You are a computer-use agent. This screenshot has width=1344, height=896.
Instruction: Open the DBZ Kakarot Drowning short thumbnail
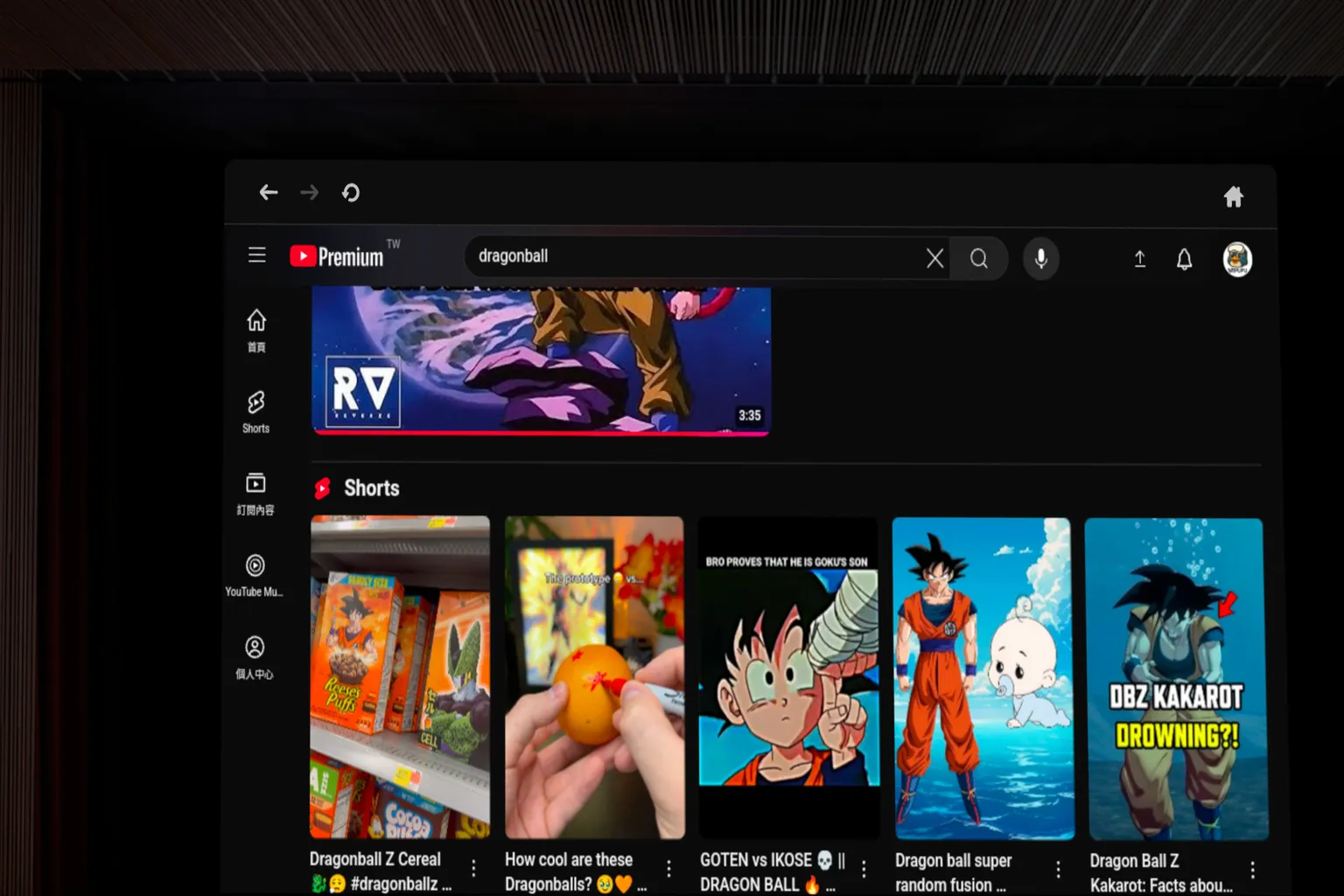[x=1177, y=680]
